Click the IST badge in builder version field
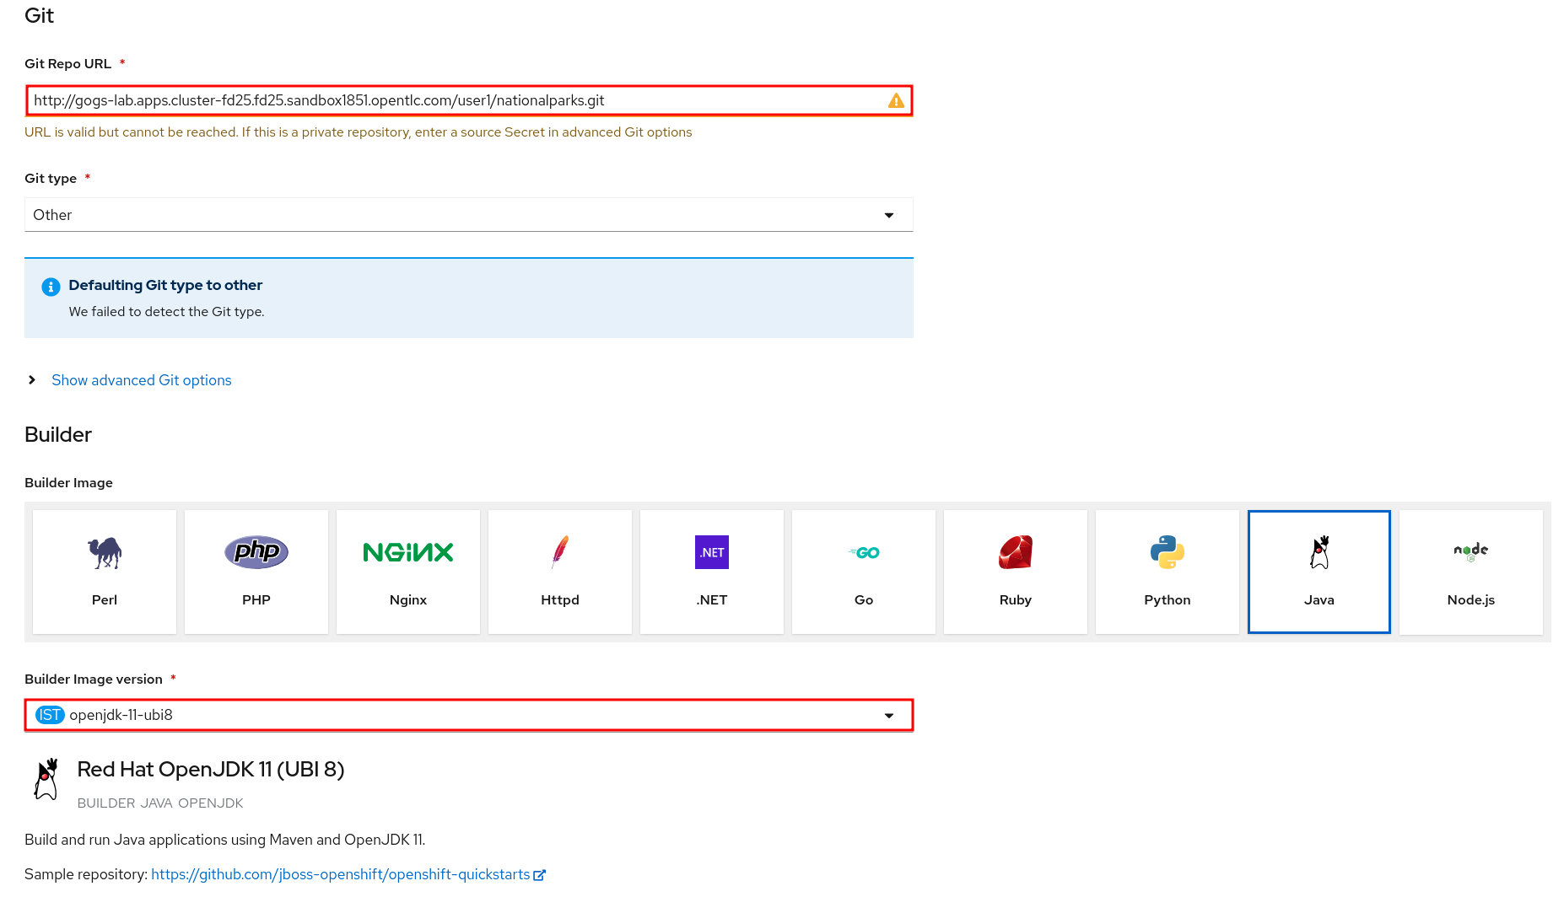The image size is (1564, 897). pos(50,715)
